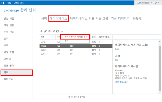Click EDB3\EX2 copy name in details
The height and width of the screenshot is (102, 162).
120,71
